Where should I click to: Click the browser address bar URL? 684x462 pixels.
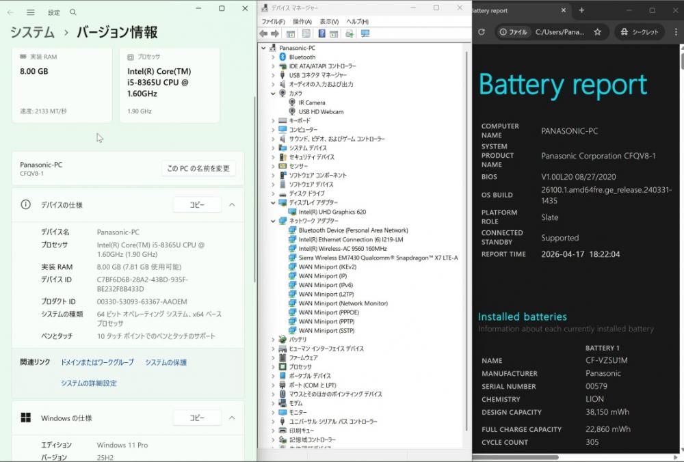[559, 32]
